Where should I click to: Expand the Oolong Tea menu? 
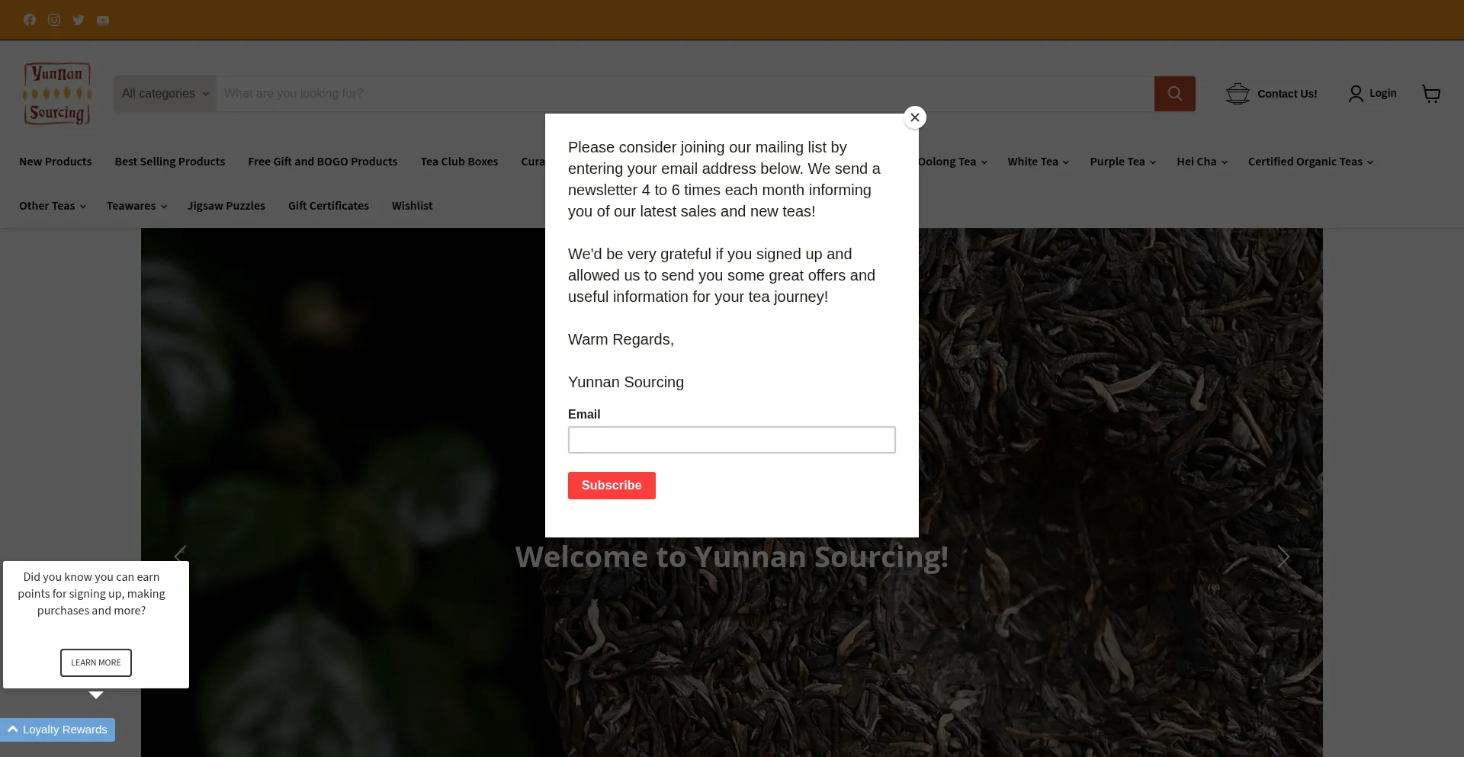tap(952, 162)
